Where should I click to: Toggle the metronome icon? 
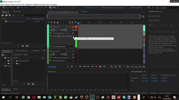tap(70, 22)
